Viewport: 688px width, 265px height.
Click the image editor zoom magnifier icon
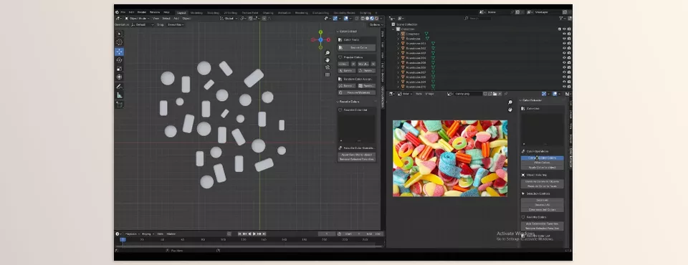coord(510,102)
